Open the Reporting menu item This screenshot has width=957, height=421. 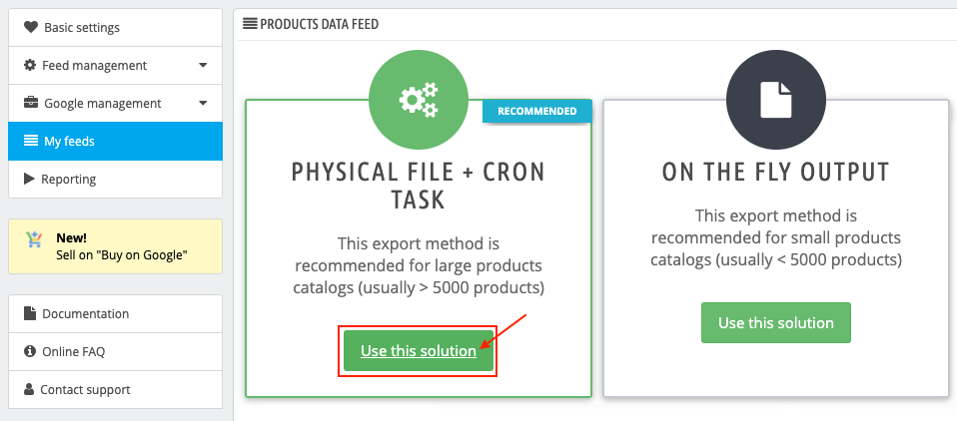115,180
